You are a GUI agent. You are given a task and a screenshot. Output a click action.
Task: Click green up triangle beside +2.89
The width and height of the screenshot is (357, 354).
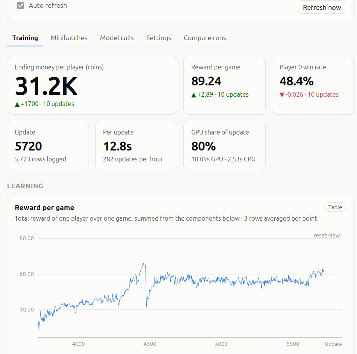194,95
